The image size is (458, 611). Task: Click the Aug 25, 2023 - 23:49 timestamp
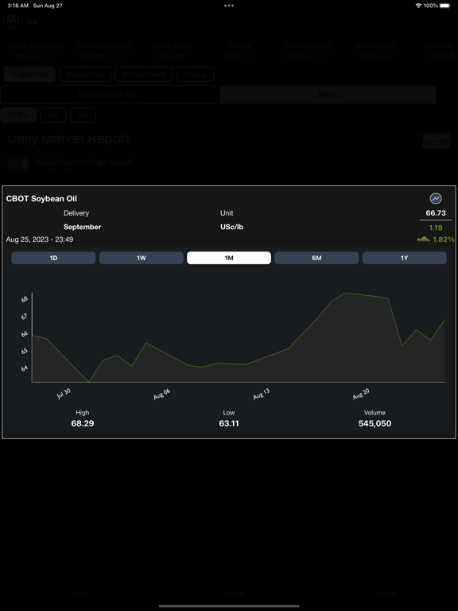39,239
